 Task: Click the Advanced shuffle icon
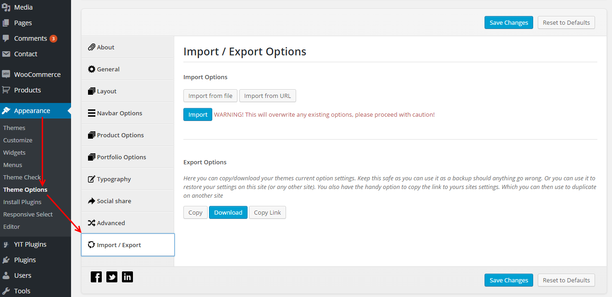[92, 223]
